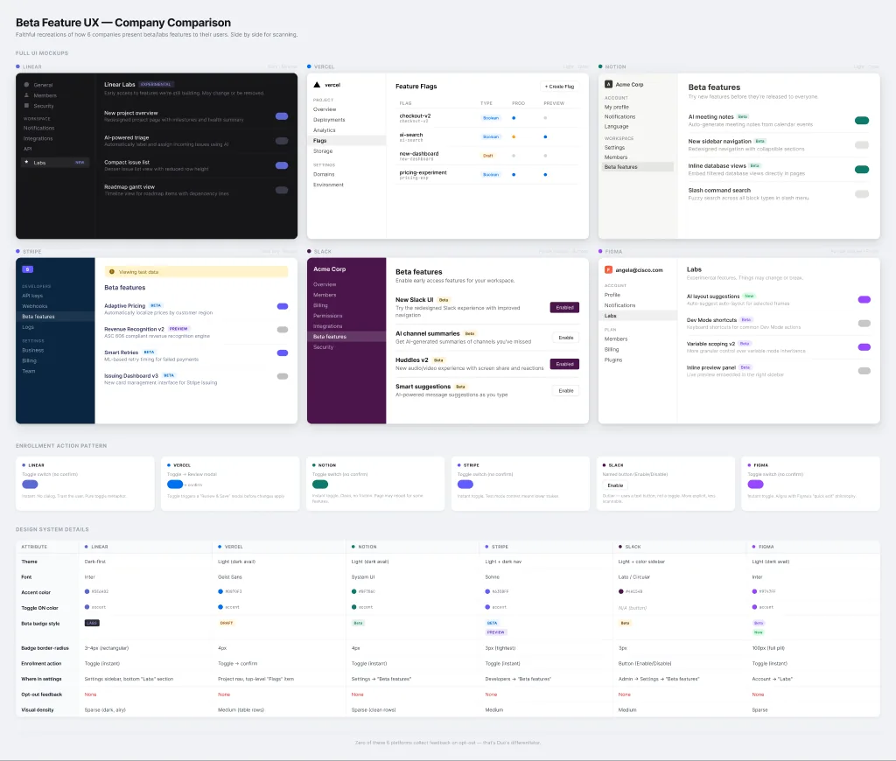896x761 pixels.
Task: Toggle Inline database views switch
Action: click(x=862, y=169)
